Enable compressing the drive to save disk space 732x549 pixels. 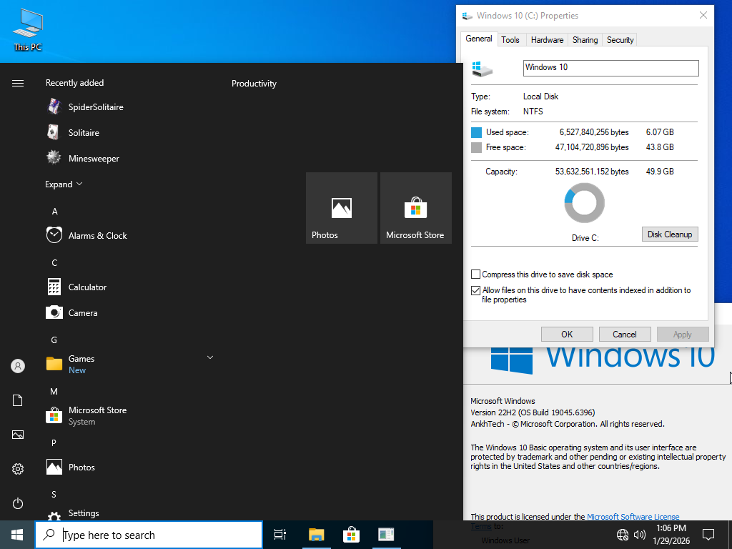point(475,274)
